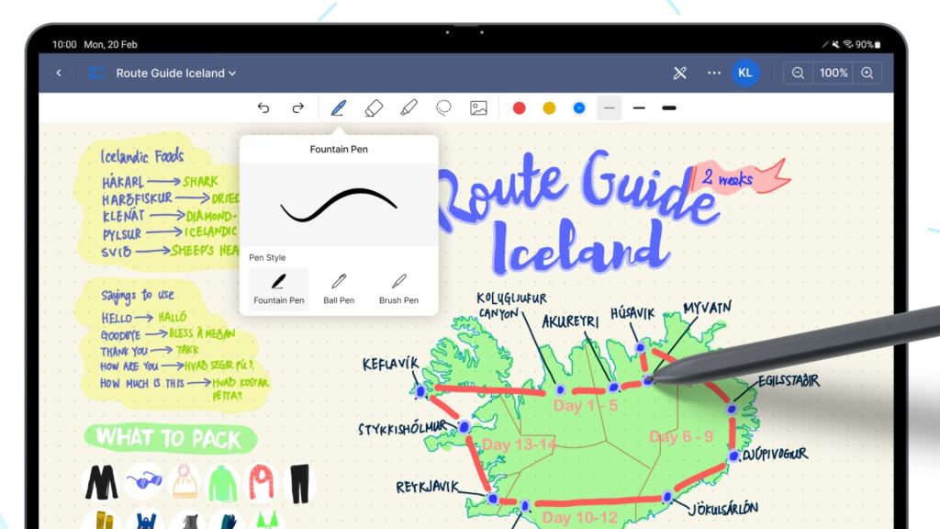The height and width of the screenshot is (529, 940).
Task: Pick the red color swatch
Action: [x=519, y=108]
